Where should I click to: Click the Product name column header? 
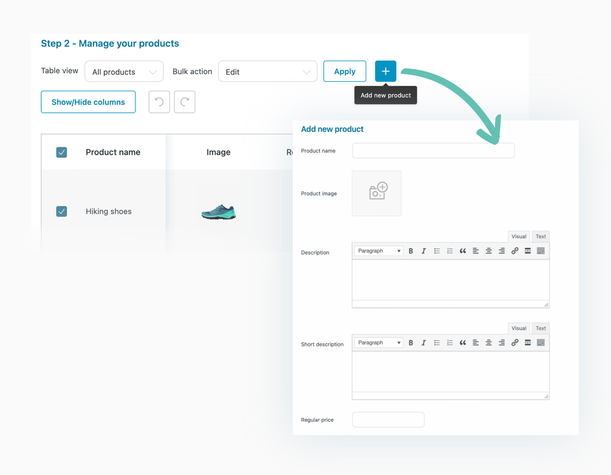click(113, 152)
